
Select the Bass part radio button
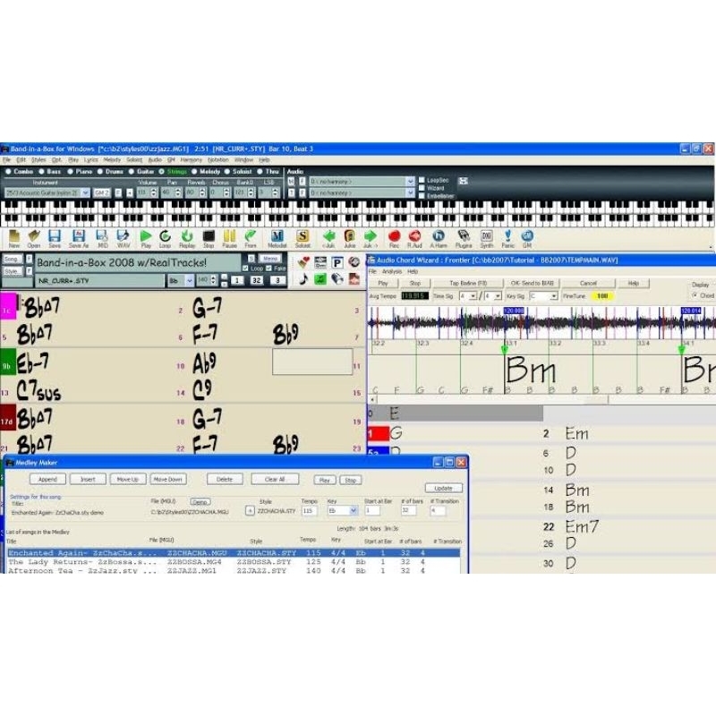41,172
